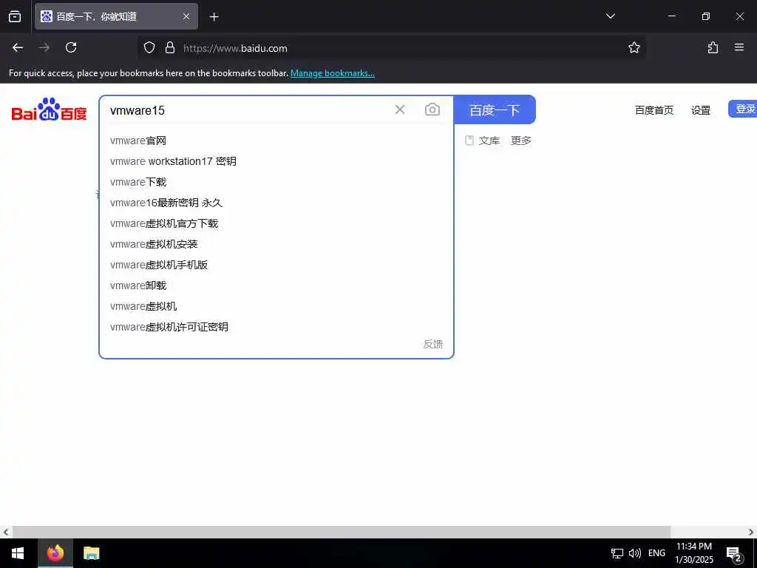Select suggestion vmware虚拟机许可证密钥
Screen dimensions: 757x568
(276, 328)
